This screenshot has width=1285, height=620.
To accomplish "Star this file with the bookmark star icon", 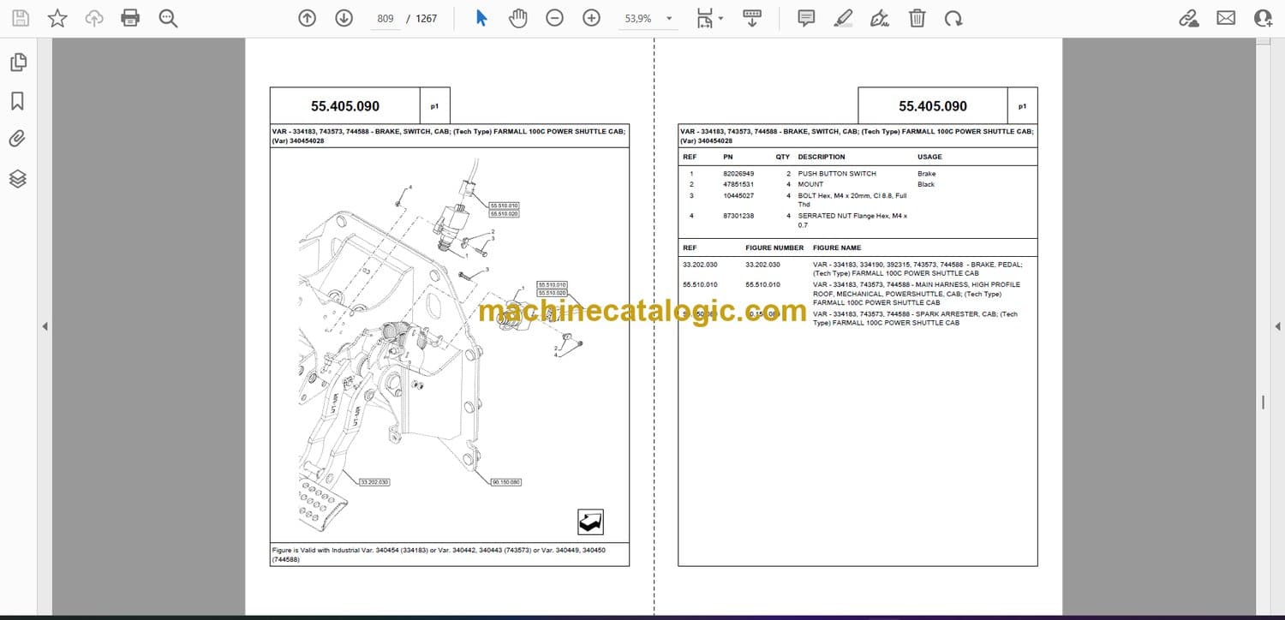I will coord(57,18).
